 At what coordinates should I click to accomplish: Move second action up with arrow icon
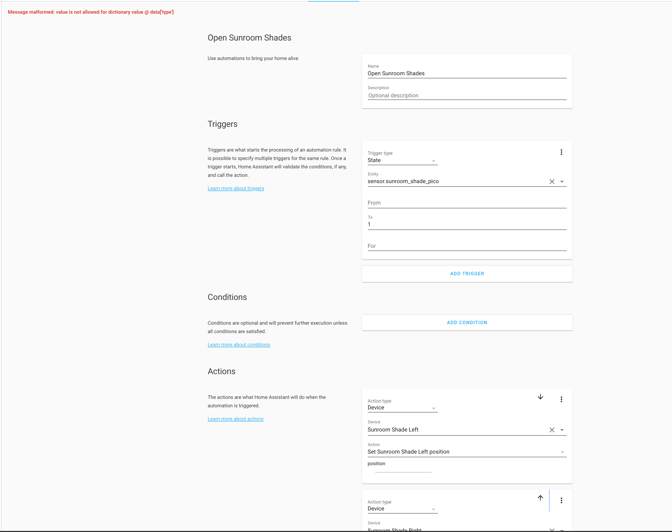(x=540, y=498)
